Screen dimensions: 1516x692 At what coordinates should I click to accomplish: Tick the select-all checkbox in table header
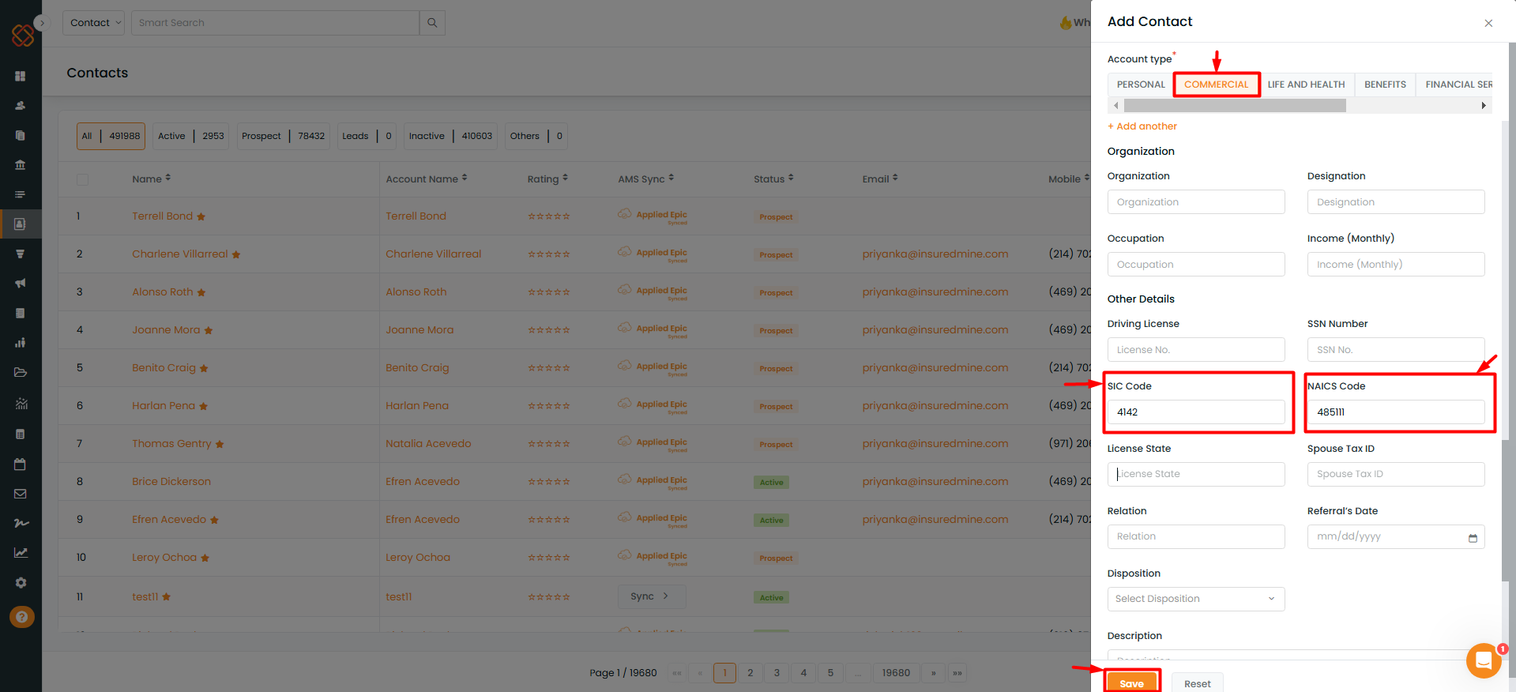click(82, 179)
